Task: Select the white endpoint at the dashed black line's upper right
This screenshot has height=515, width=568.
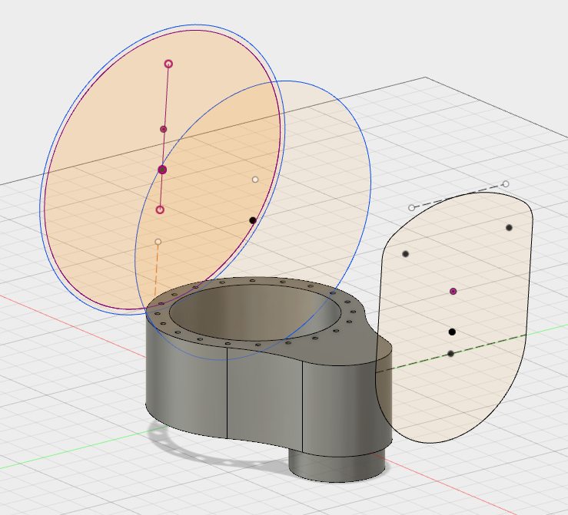Action: click(506, 184)
